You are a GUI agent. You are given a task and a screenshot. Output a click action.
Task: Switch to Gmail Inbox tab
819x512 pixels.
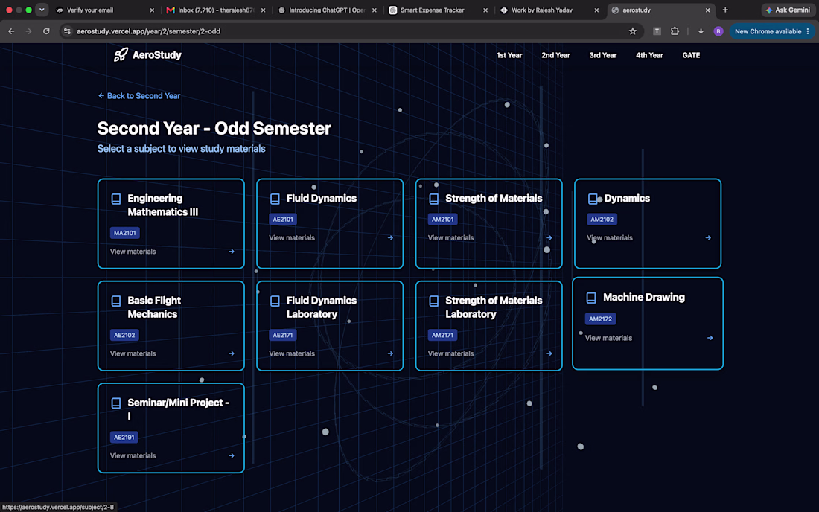click(216, 10)
